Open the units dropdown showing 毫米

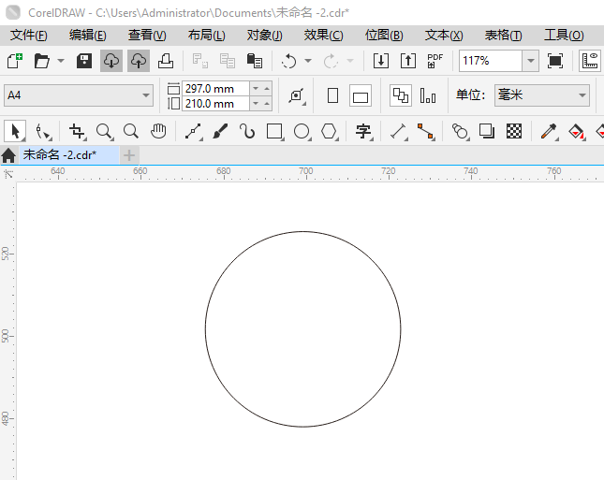click(542, 95)
